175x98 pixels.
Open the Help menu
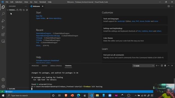49,2
